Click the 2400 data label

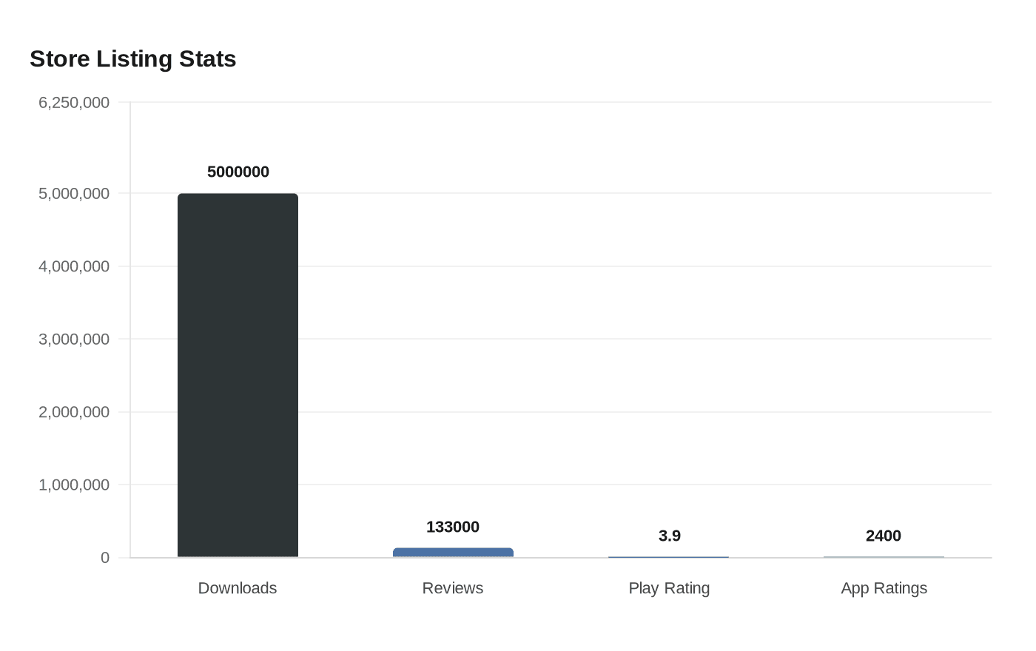tap(883, 536)
